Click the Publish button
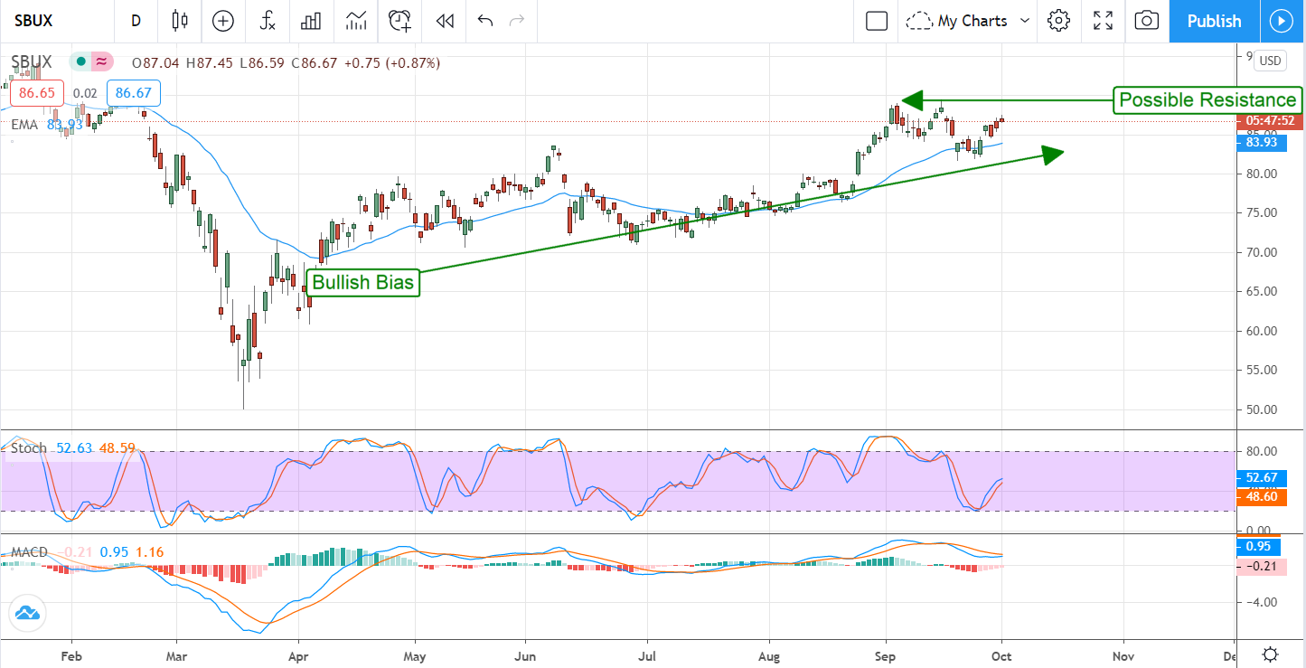Viewport: 1306px width, 668px height. pyautogui.click(x=1214, y=21)
